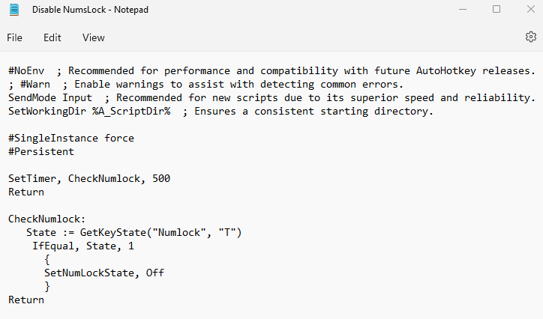Place cursor on the 'CheckNumlock:' label line
543x319 pixels.
click(47, 219)
